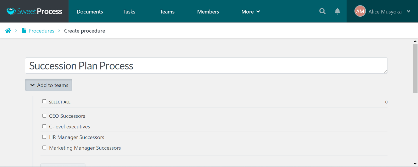Click the AM user avatar
This screenshot has height=167, width=418.
[x=360, y=11]
